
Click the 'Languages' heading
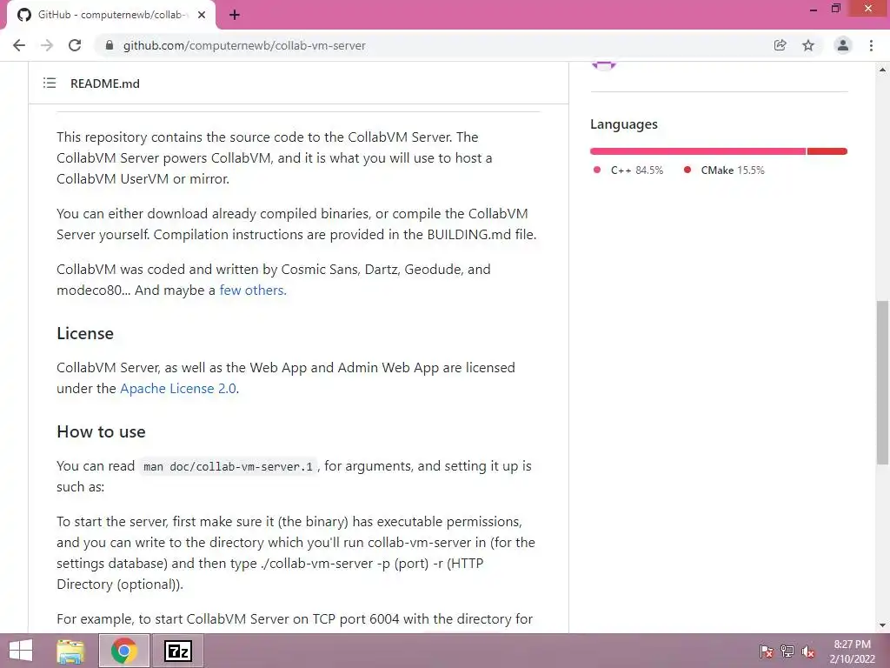624,124
